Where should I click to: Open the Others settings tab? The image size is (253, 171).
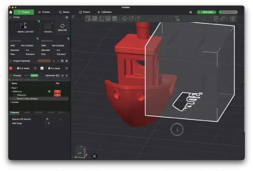coord(61,113)
